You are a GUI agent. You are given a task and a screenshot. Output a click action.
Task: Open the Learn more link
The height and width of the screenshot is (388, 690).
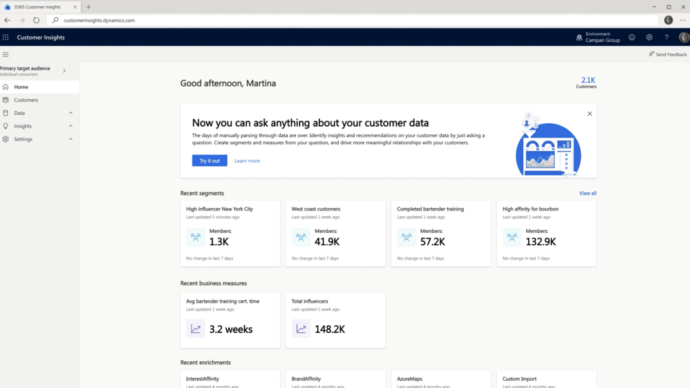247,161
